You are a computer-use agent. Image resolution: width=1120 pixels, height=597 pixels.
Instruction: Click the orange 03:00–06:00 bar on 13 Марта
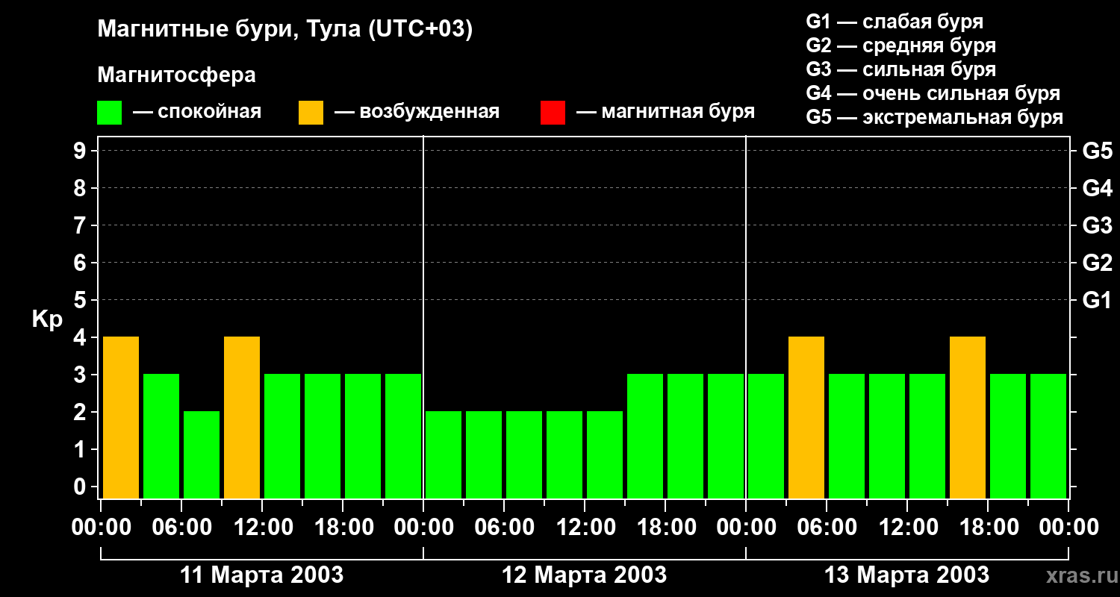(806, 417)
